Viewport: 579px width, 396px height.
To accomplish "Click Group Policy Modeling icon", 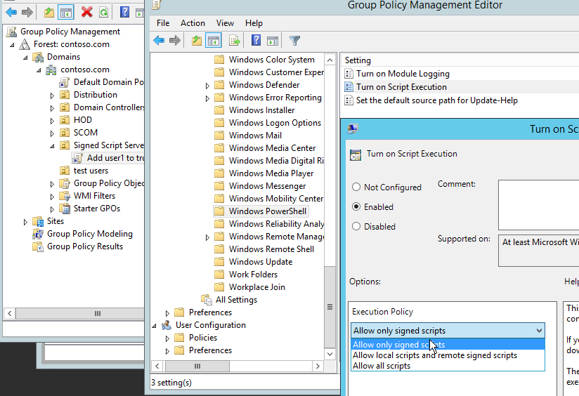I will tap(38, 234).
